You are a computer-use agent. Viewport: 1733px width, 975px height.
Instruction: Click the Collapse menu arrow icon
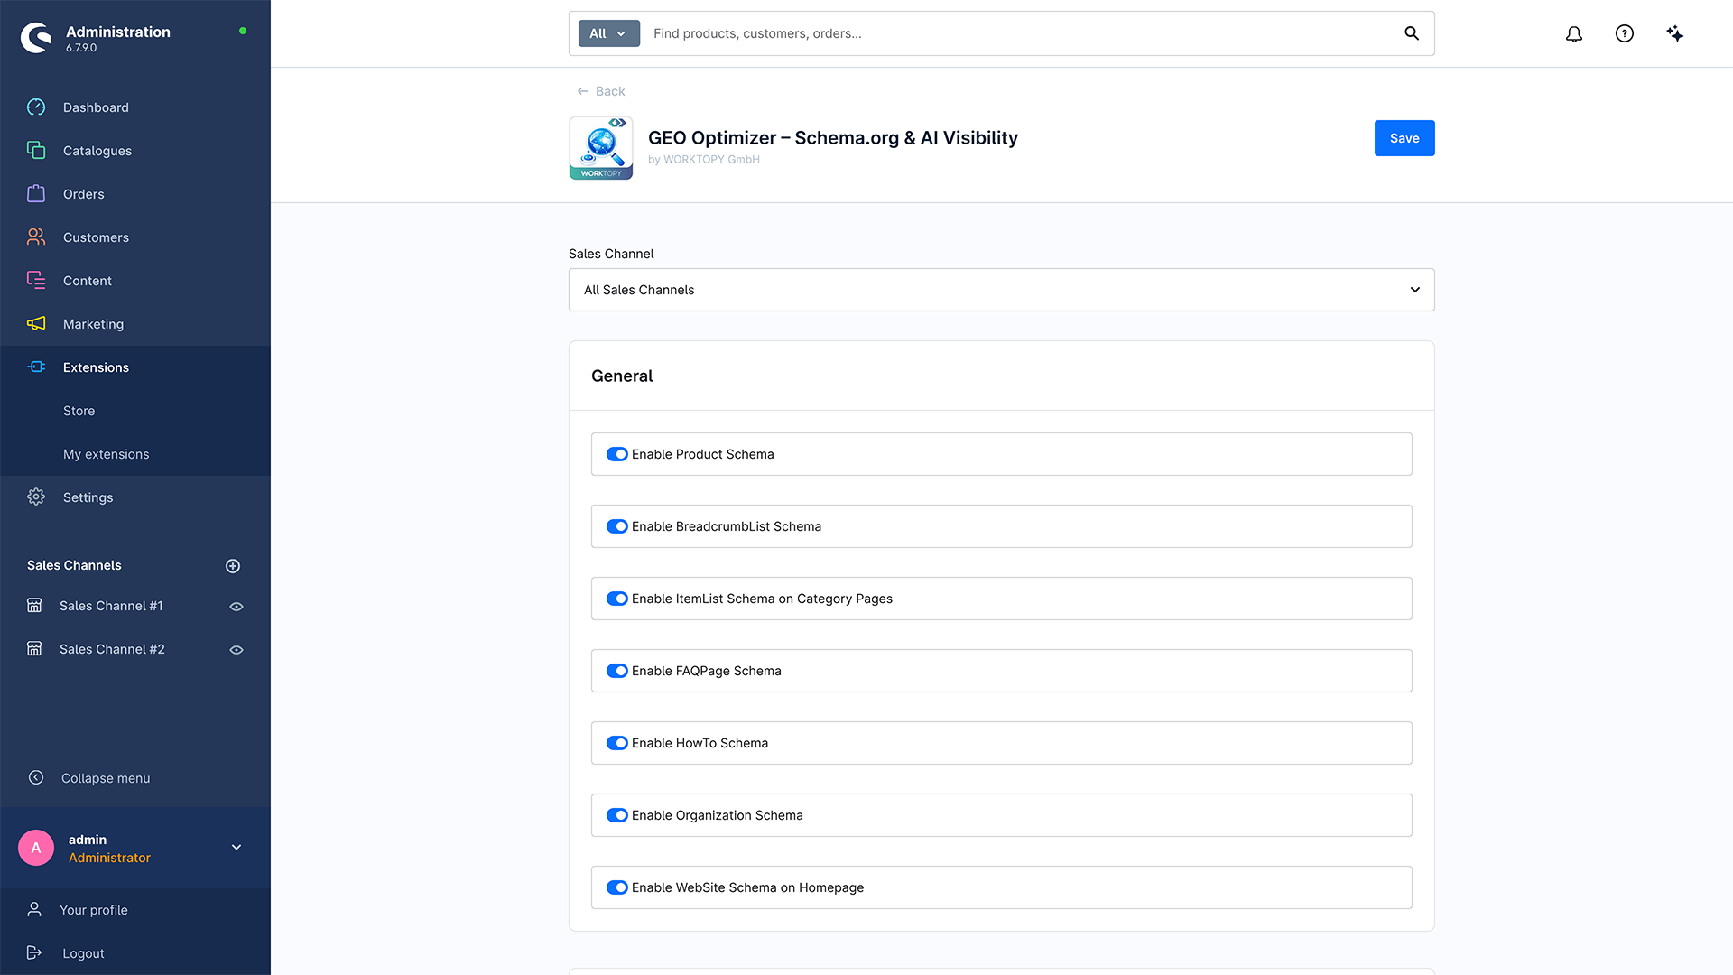36,778
